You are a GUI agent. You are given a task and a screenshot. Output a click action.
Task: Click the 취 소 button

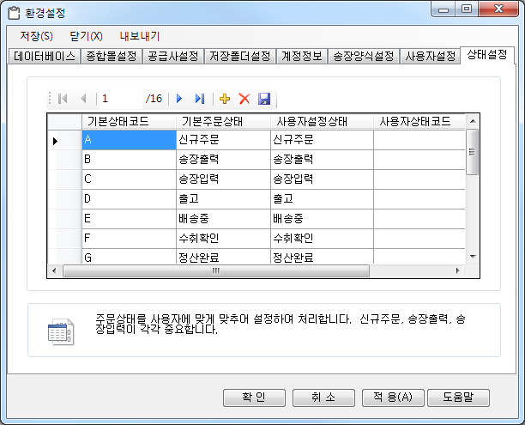coord(323,398)
